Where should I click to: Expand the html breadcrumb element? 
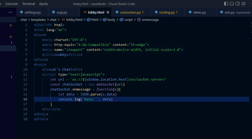(x=95, y=20)
